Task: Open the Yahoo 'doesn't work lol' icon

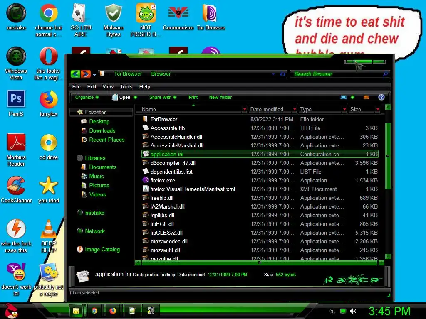Action: 16,279
